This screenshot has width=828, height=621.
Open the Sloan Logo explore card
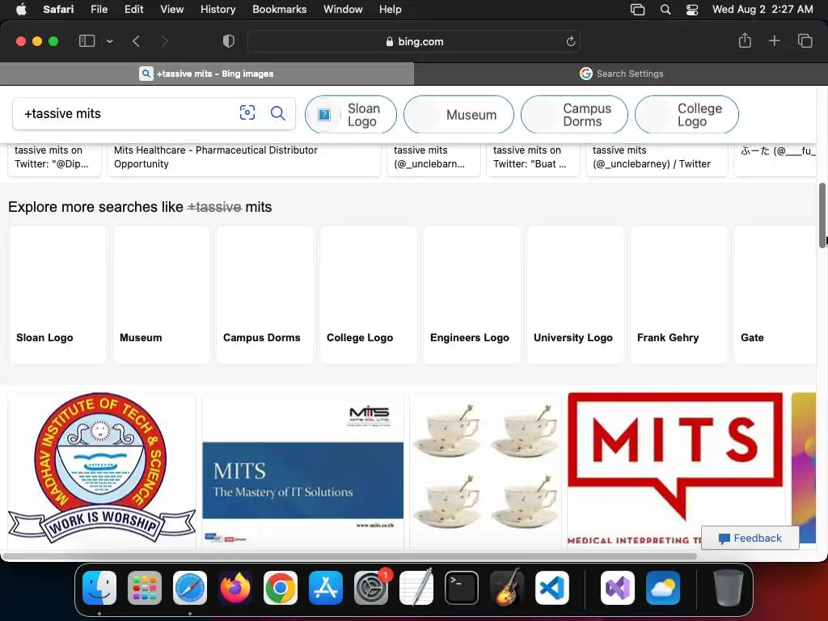tap(58, 294)
